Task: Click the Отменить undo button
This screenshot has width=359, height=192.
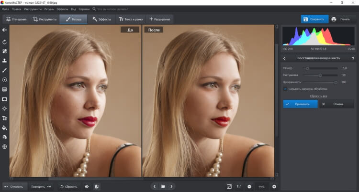Action: coord(15,187)
